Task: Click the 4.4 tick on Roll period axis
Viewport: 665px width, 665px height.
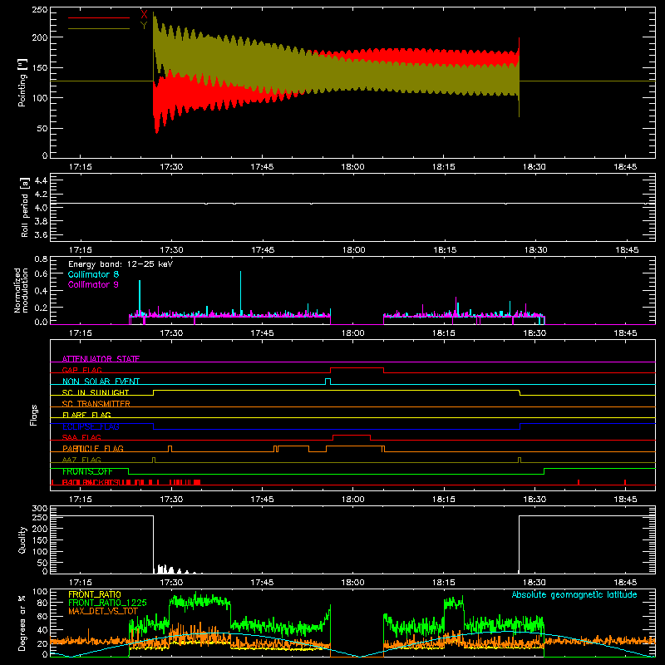Action: tap(40, 180)
